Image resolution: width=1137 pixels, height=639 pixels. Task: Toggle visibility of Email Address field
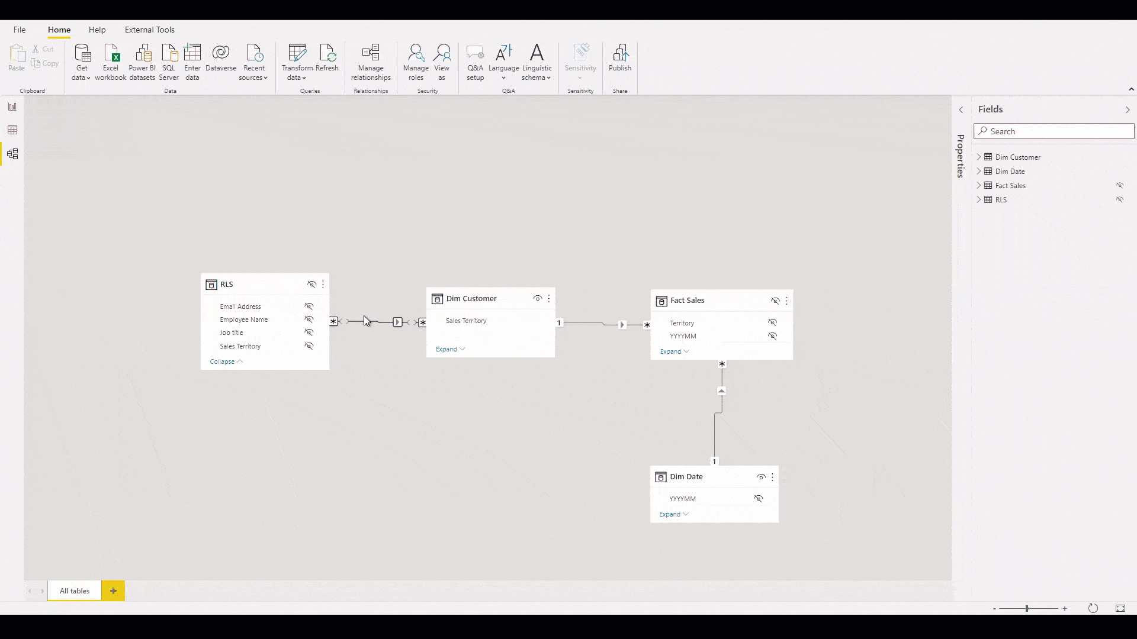click(309, 306)
